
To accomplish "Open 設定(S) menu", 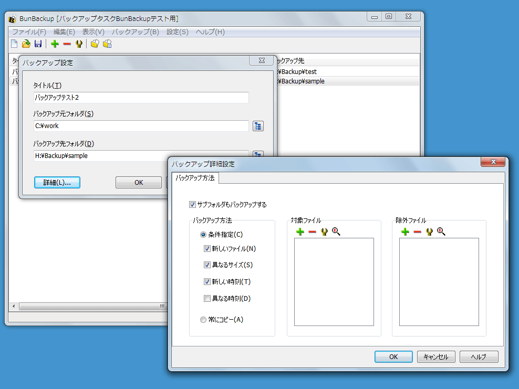I will (x=178, y=31).
